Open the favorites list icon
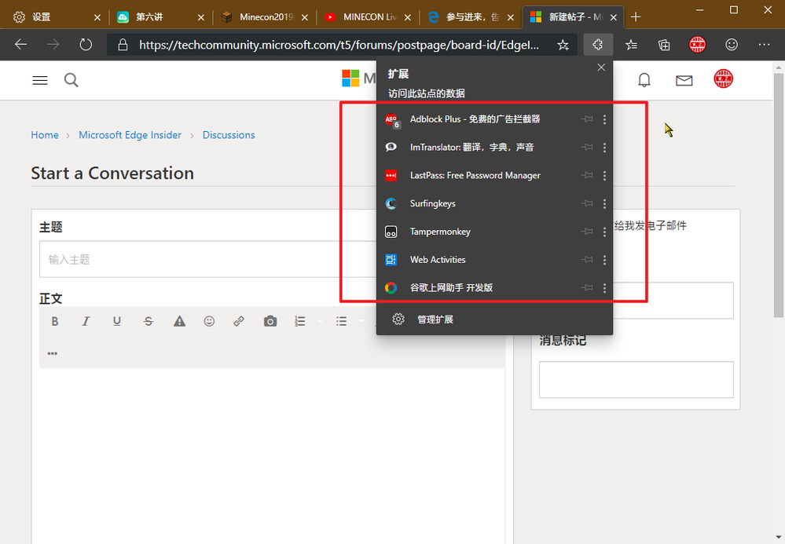785x544 pixels. coord(631,45)
